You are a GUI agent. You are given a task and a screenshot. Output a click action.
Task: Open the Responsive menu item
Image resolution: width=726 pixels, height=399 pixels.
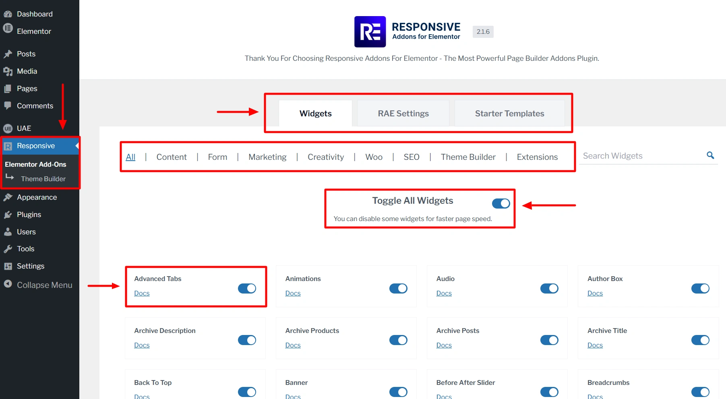click(39, 146)
